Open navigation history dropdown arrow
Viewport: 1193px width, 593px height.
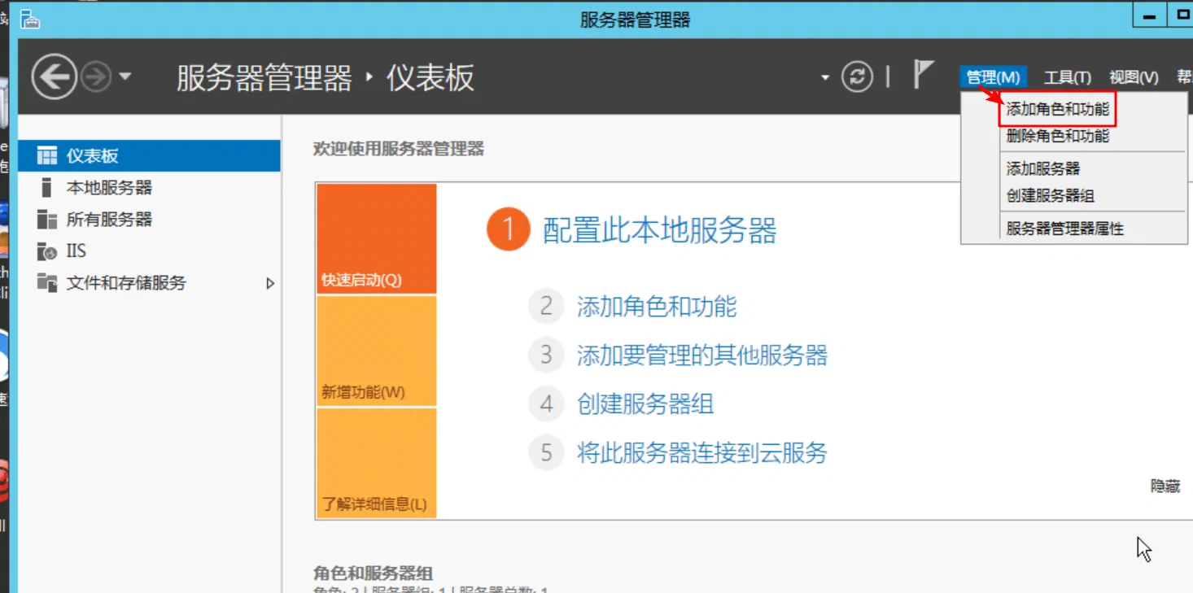pyautogui.click(x=125, y=77)
